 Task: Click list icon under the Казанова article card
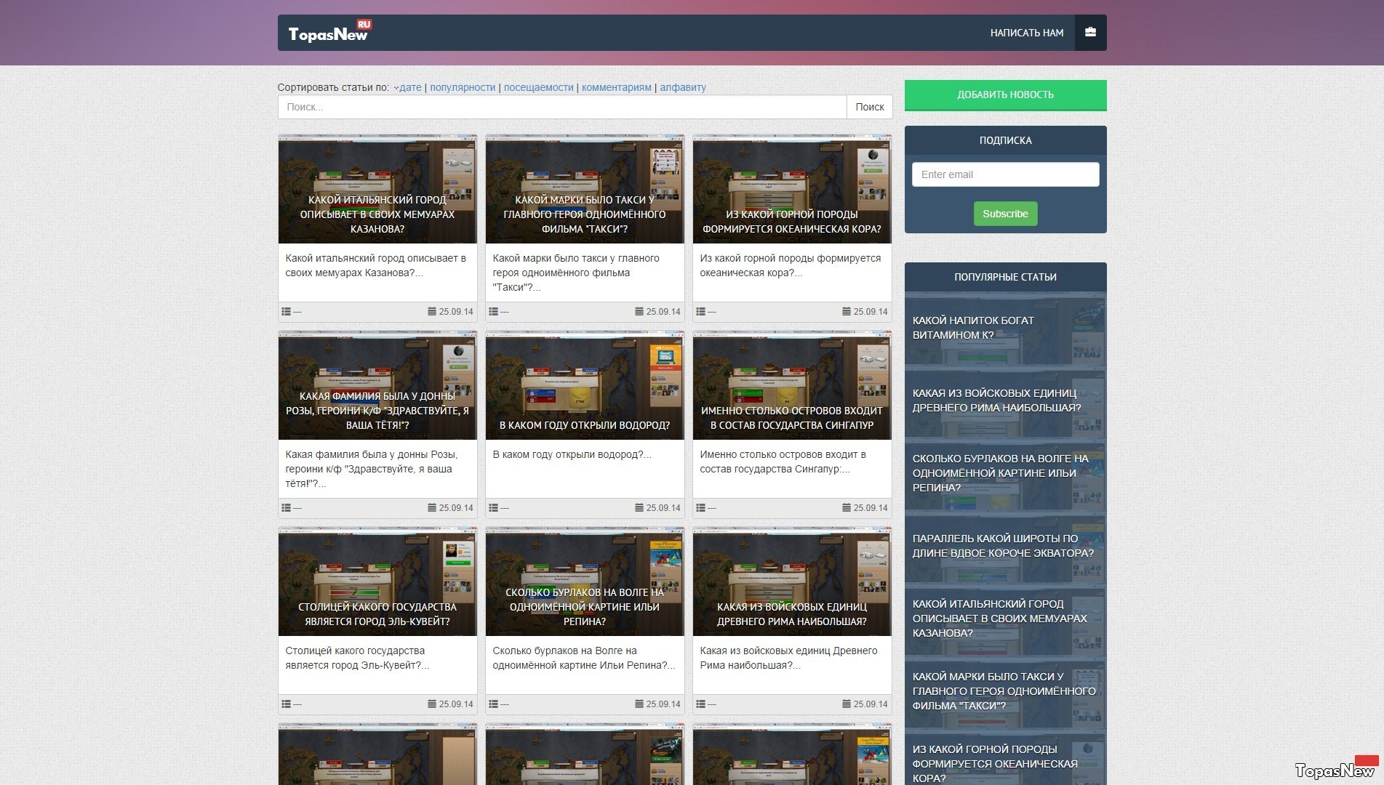(286, 312)
